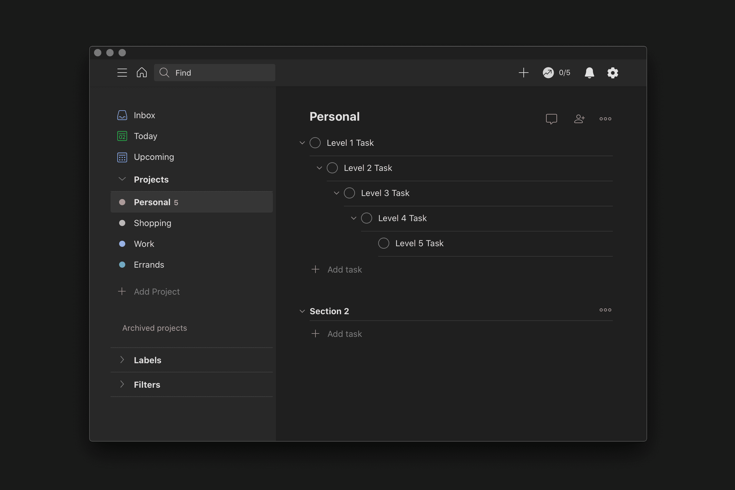The width and height of the screenshot is (735, 490).
Task: Collapse the Projects section
Action: tap(122, 179)
